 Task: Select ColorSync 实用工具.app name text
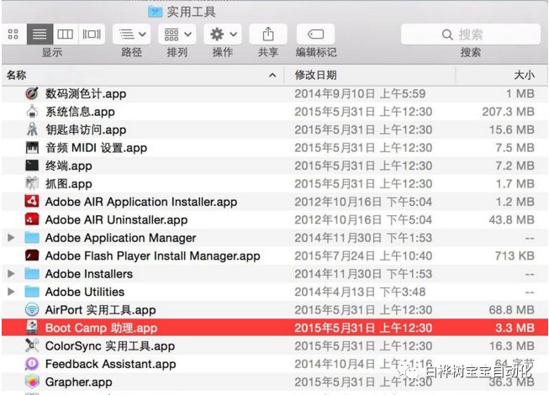click(110, 346)
